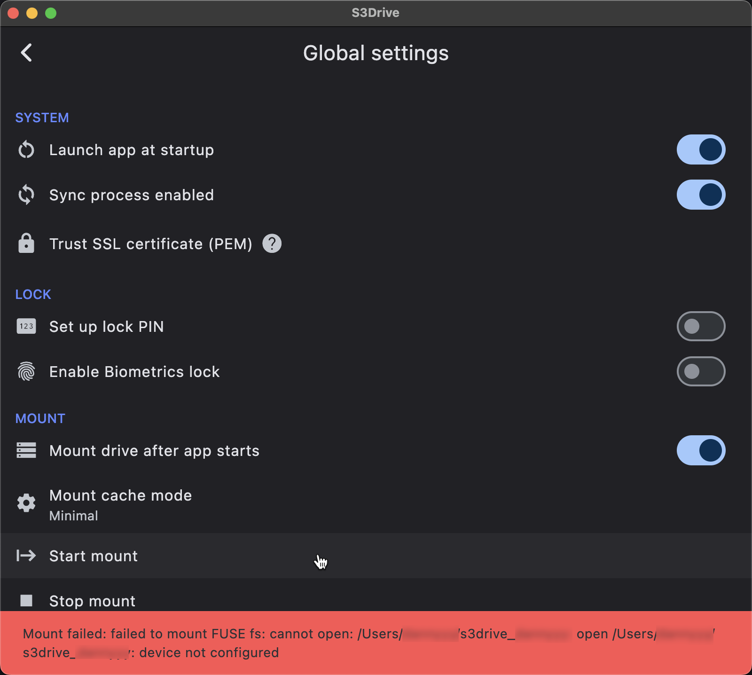Toggle Mount drive after app starts
Screen dimensions: 752x675
coord(701,450)
